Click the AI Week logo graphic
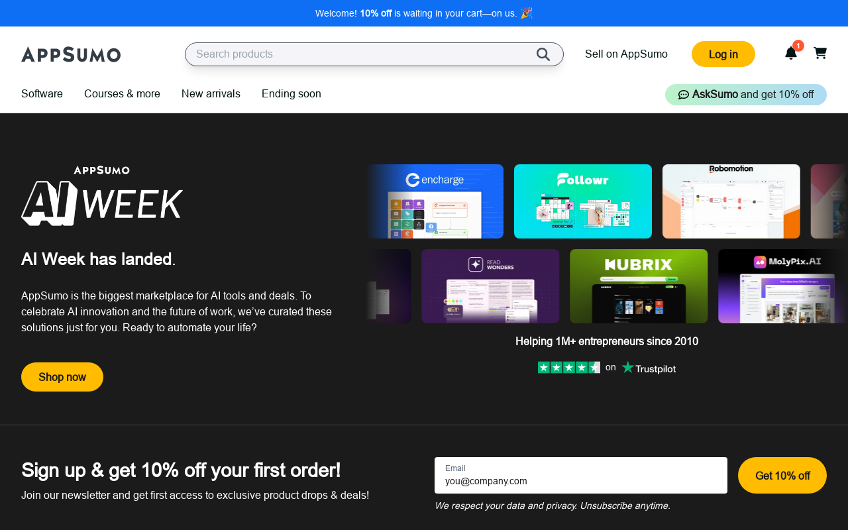 [x=102, y=195]
